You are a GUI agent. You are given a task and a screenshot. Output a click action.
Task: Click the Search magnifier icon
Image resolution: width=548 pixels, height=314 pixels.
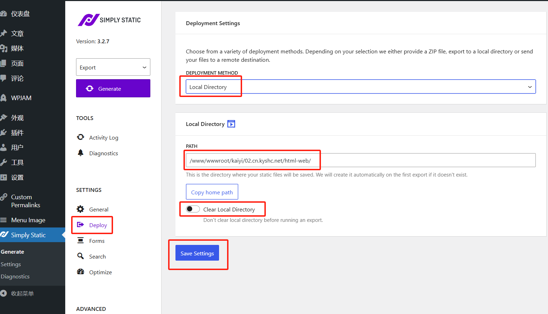81,256
